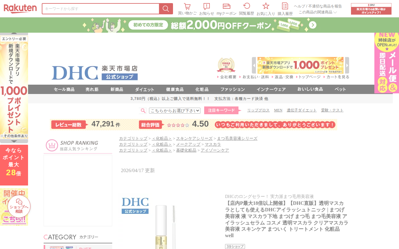This screenshot has height=249, width=399.
Task: Open 健康食品 in the navigation bar
Action: coord(175,89)
